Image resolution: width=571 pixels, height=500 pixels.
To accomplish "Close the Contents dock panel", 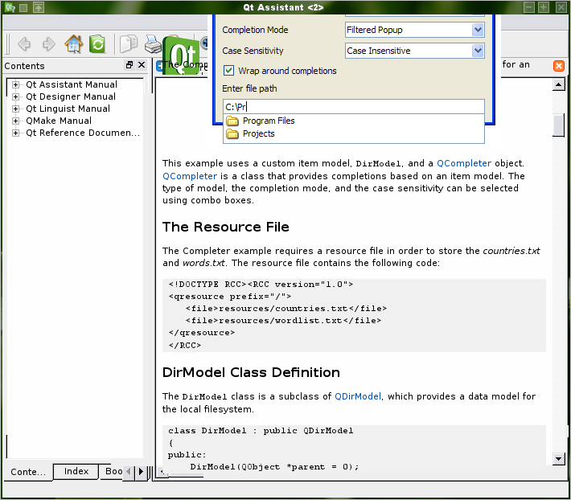I will pyautogui.click(x=142, y=65).
